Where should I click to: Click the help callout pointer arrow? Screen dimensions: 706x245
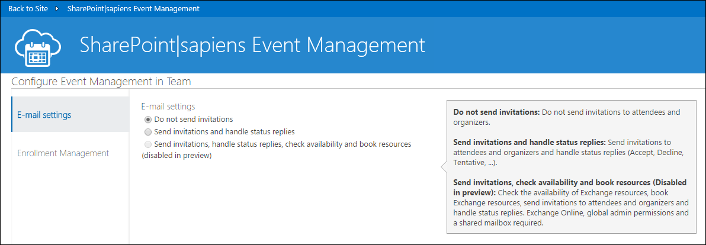point(444,168)
